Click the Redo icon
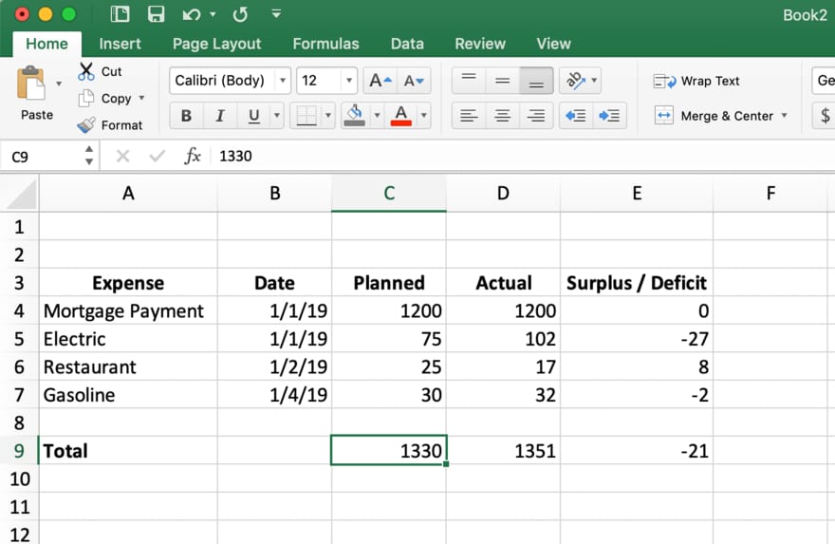835x544 pixels. point(240,14)
